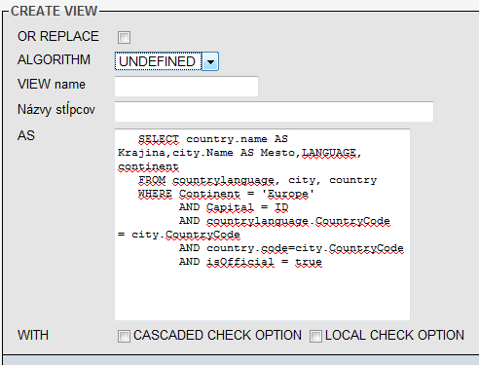Click the word Capital in the query
The width and height of the screenshot is (479, 365).
[x=230, y=207]
